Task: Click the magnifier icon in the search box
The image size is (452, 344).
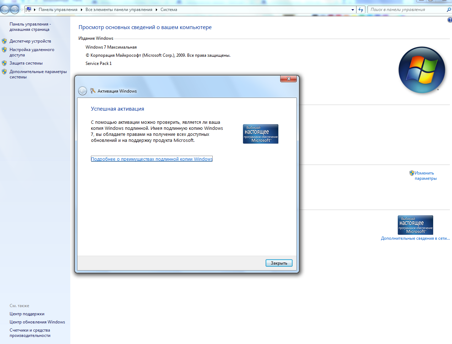Action: (x=449, y=10)
